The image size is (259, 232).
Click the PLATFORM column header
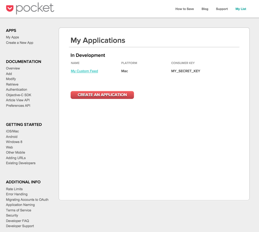coord(129,63)
